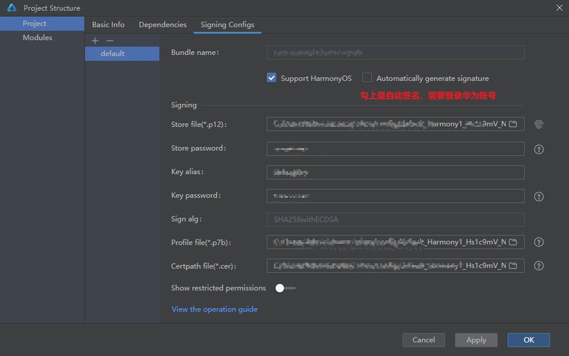Image resolution: width=569 pixels, height=356 pixels.
Task: Browse for Store file using folder icon
Action: point(513,124)
